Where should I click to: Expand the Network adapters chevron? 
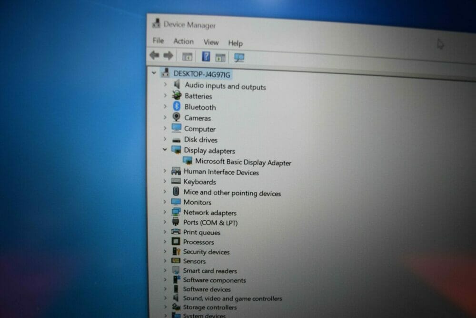click(x=165, y=212)
